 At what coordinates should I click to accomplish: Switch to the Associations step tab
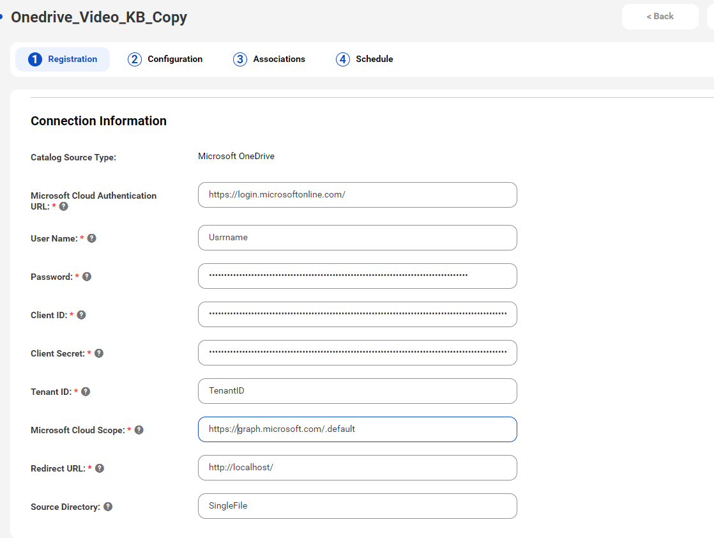pyautogui.click(x=269, y=59)
